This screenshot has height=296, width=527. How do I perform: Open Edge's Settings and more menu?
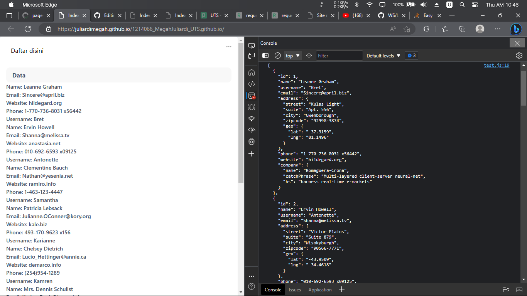[x=497, y=29]
